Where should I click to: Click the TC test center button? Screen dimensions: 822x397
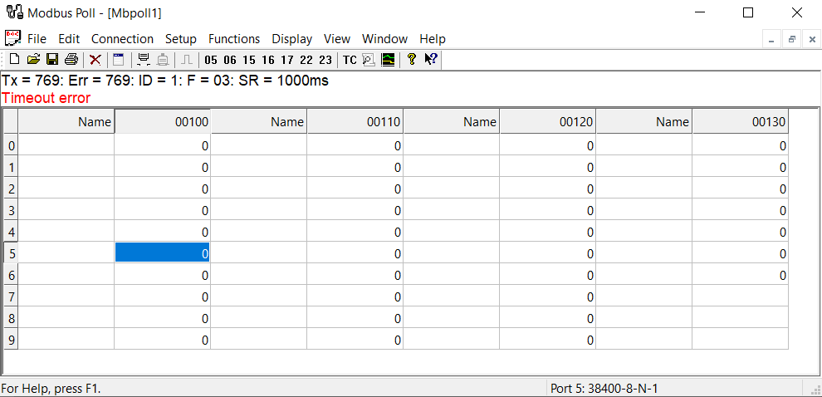[350, 60]
